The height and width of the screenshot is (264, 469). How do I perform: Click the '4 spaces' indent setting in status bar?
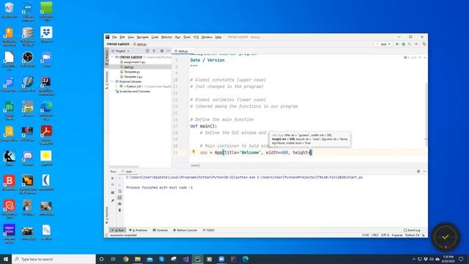[x=397, y=235]
